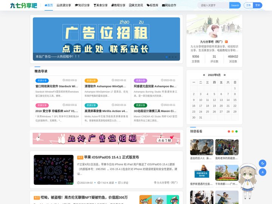The image size is (272, 204).
Task: Open the 广告位招租 banner slide
Action: point(106,39)
